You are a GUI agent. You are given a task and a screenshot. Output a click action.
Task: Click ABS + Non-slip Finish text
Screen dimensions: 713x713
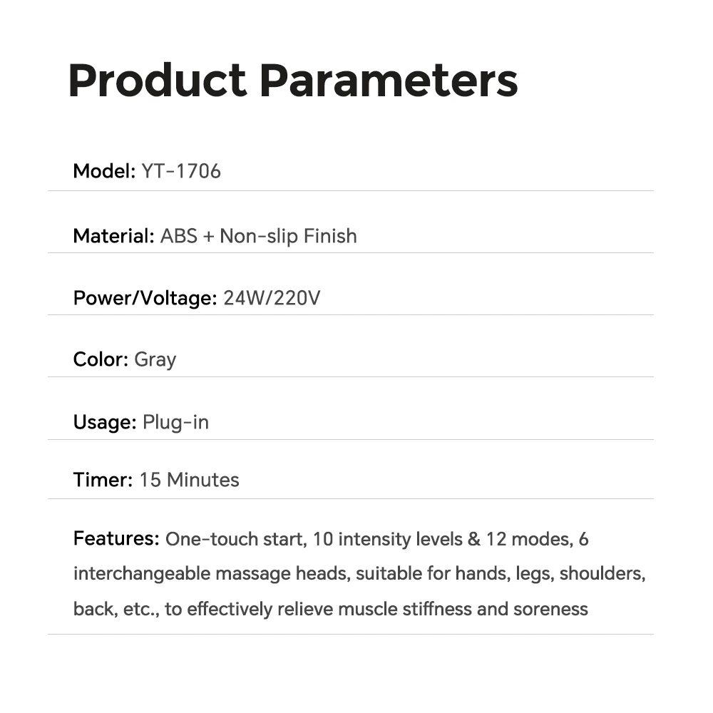click(258, 237)
